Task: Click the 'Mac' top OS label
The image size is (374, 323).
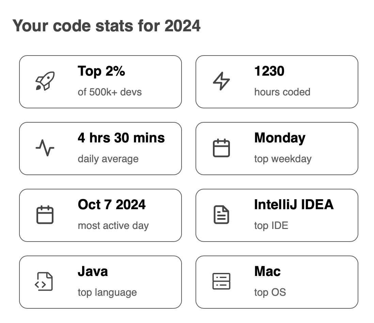Action: click(267, 272)
